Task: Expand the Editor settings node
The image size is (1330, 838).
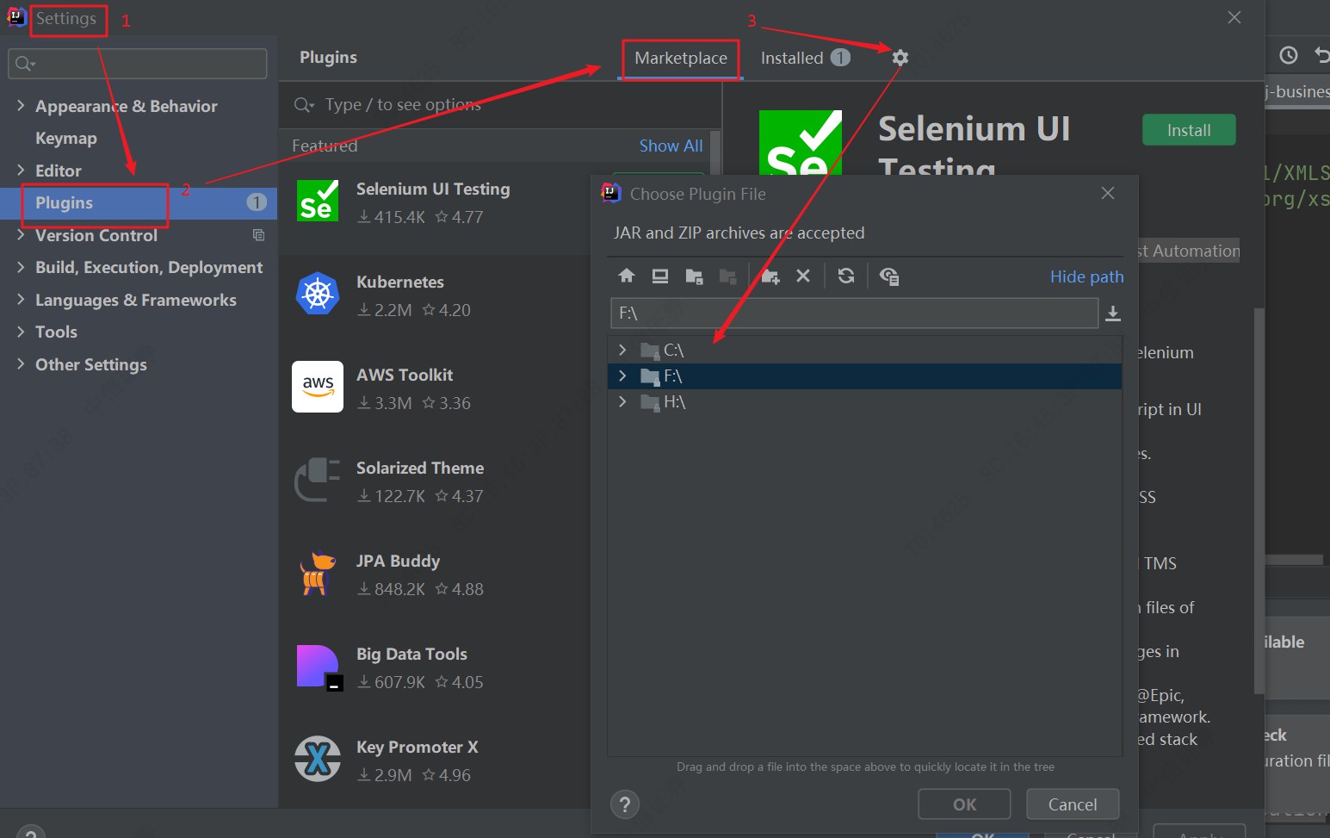Action: pyautogui.click(x=21, y=170)
